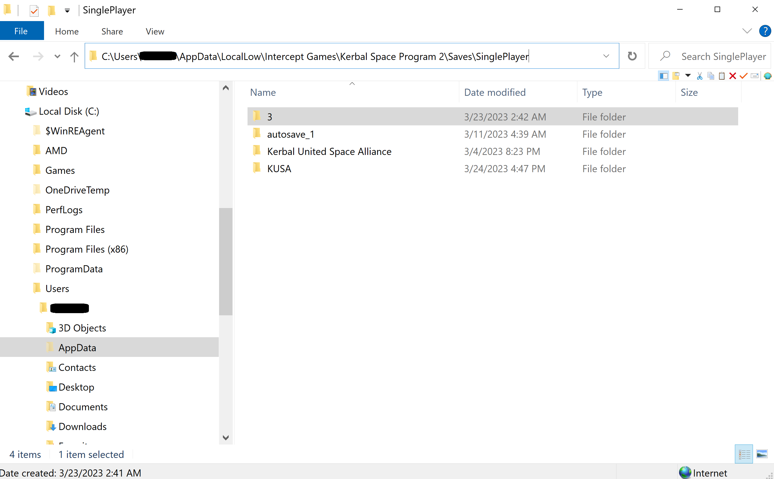Click the Paste clipboard toolbar icon
Image resolution: width=774 pixels, height=479 pixels.
coord(722,76)
